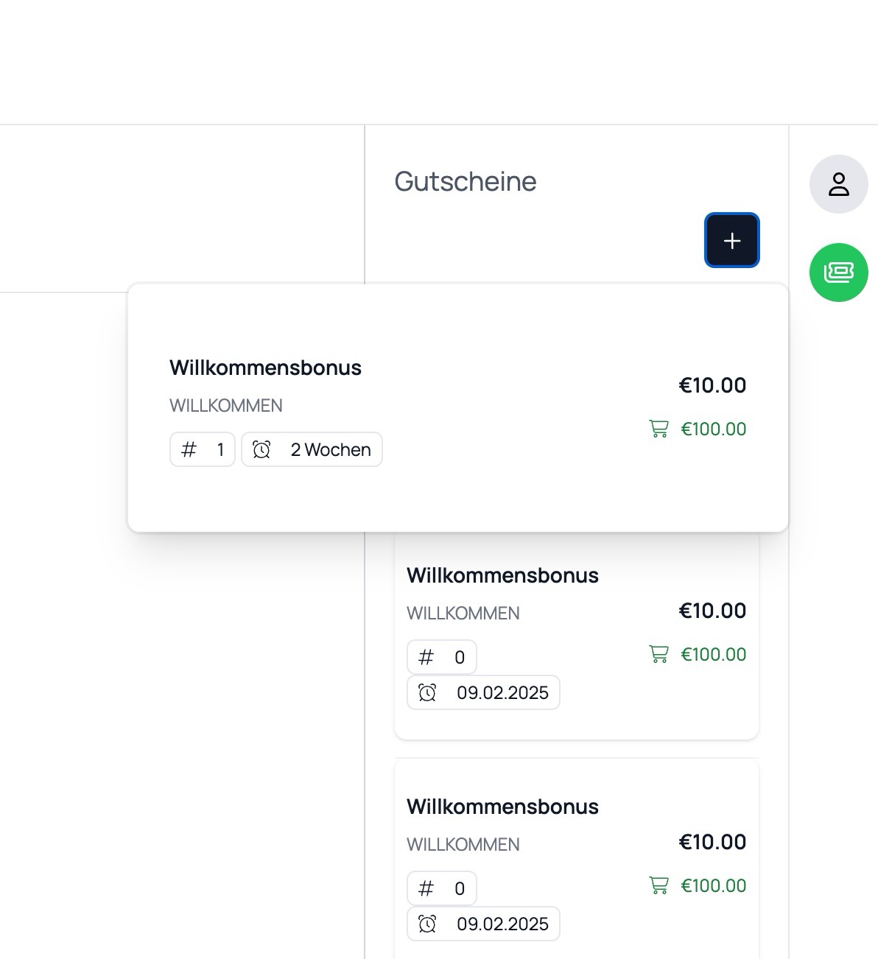Screen dimensions: 878x959
Task: Open the popup card's Willkommensbonus title
Action: (x=265, y=368)
